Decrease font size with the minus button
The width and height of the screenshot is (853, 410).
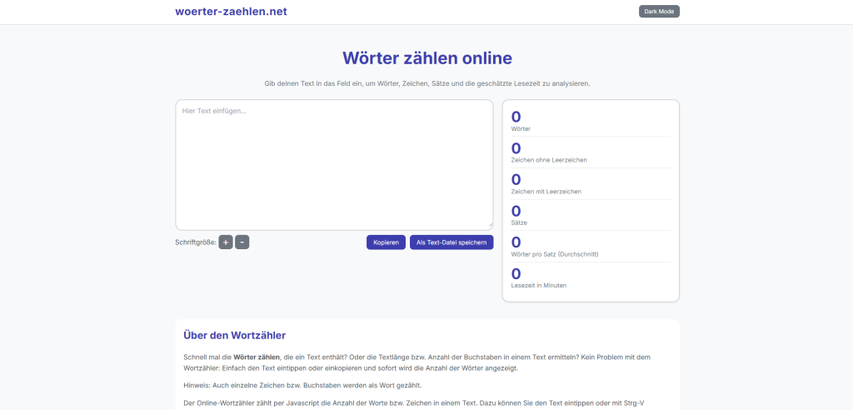tap(242, 242)
